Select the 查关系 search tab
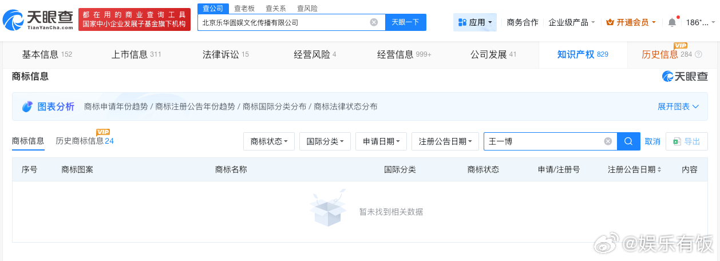This screenshot has height=261, width=720. pos(276,8)
